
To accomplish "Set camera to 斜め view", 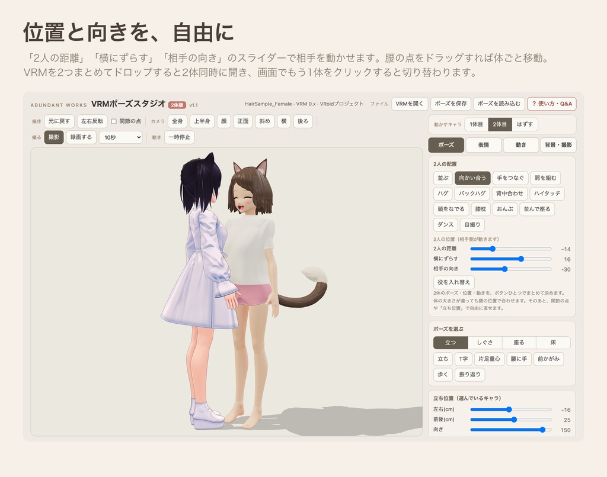I will [x=265, y=121].
